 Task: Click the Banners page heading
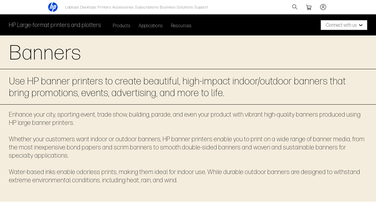(45, 53)
